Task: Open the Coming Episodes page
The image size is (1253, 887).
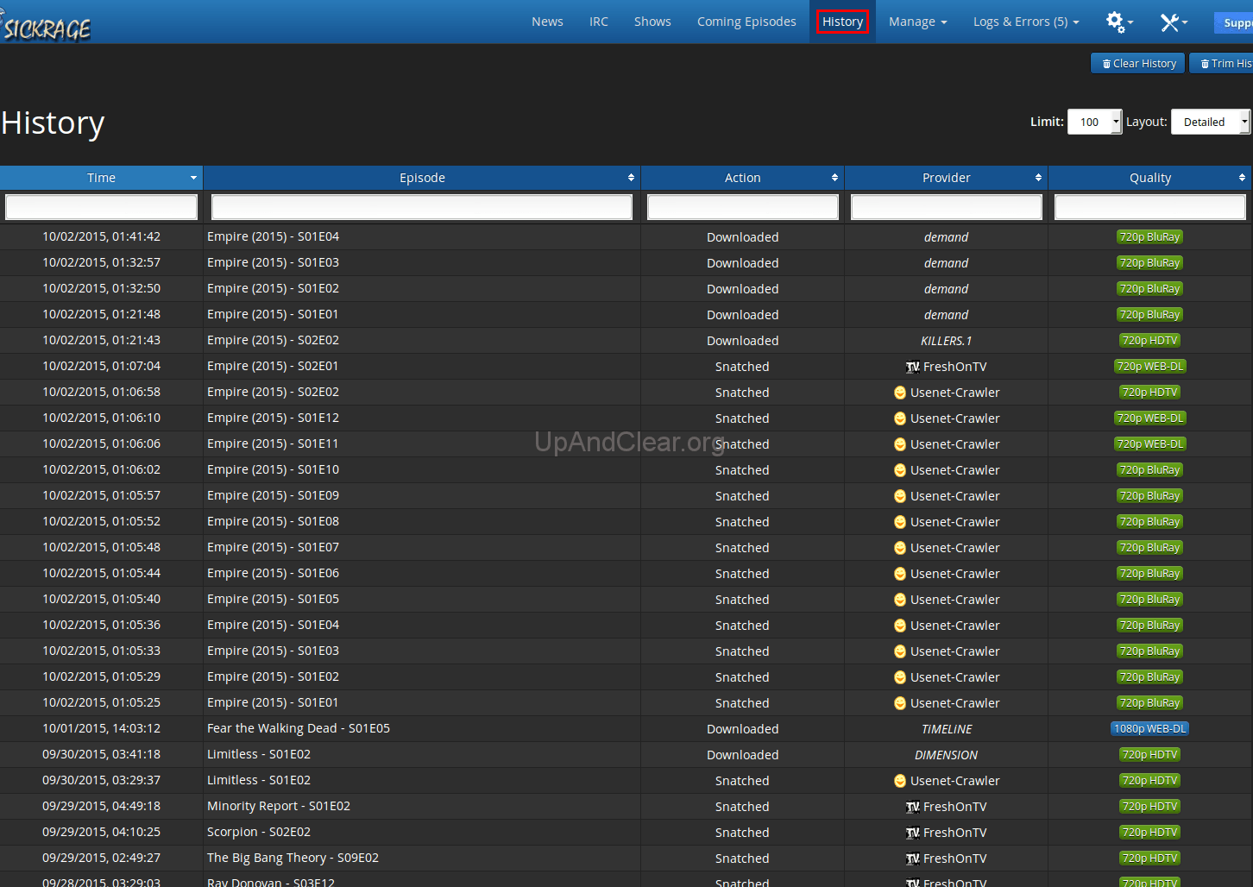Action: [x=746, y=22]
